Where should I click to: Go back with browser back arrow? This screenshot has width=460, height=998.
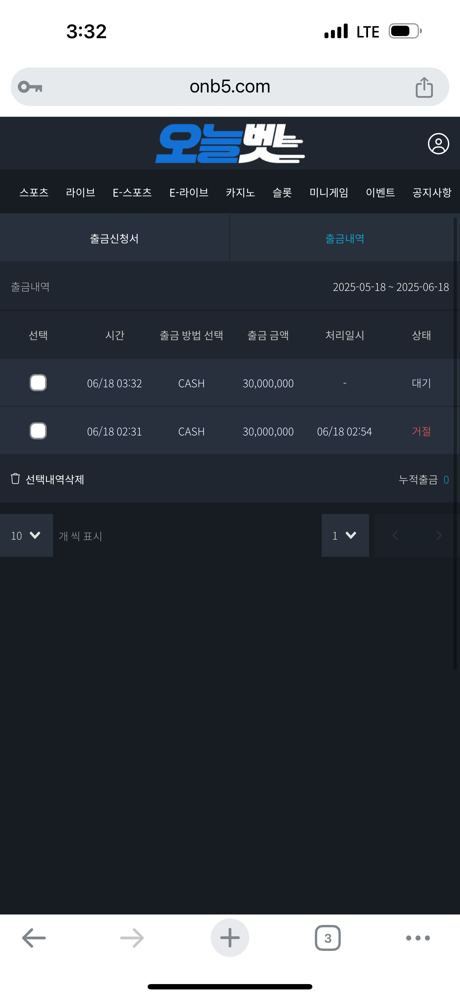tap(34, 938)
